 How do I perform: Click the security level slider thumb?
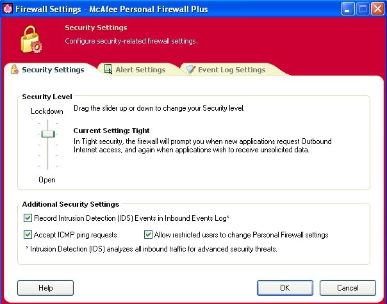pyautogui.click(x=48, y=134)
